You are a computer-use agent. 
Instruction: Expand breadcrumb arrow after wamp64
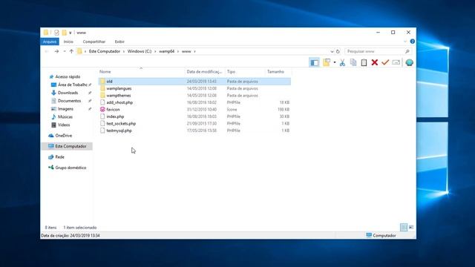(178, 51)
